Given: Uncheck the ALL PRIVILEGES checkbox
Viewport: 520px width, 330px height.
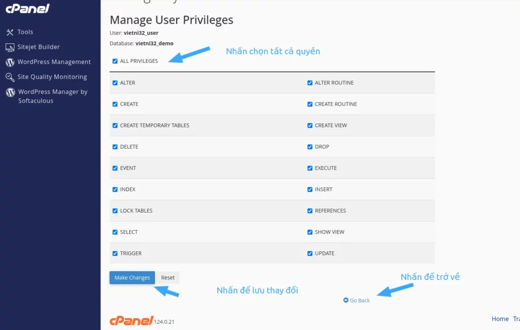Looking at the screenshot, I should (115, 60).
